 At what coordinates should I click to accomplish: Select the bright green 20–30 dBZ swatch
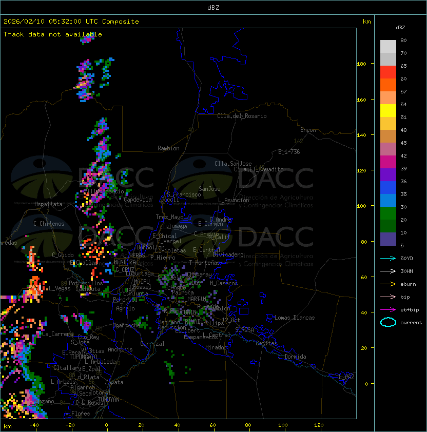[388, 213]
